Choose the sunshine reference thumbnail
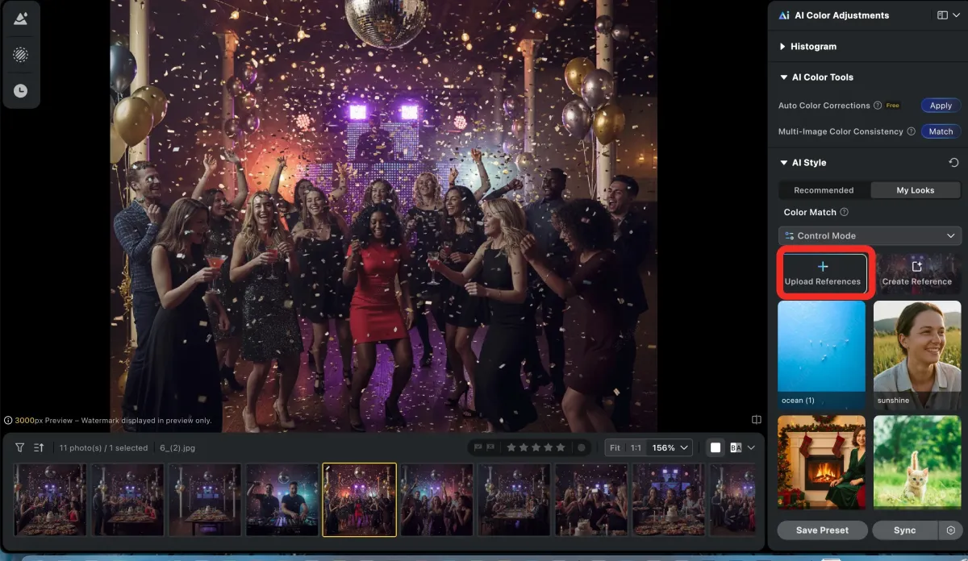 click(916, 355)
